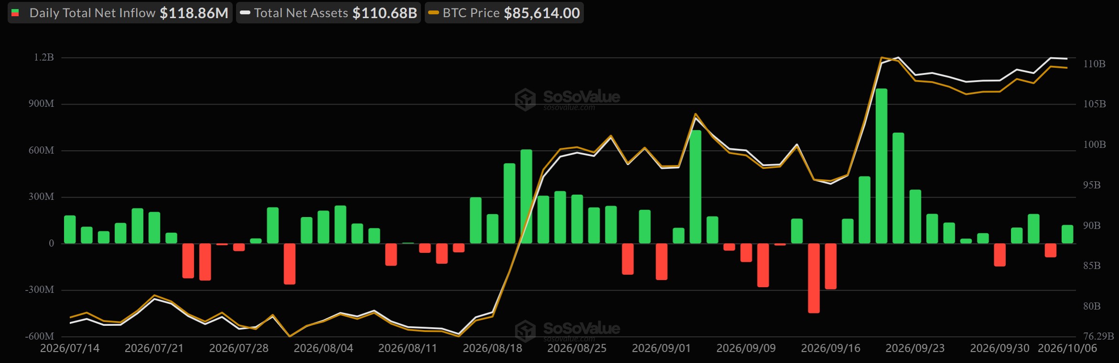1119x363 pixels.
Task: Select the largest red outflow bar
Action: (x=814, y=278)
